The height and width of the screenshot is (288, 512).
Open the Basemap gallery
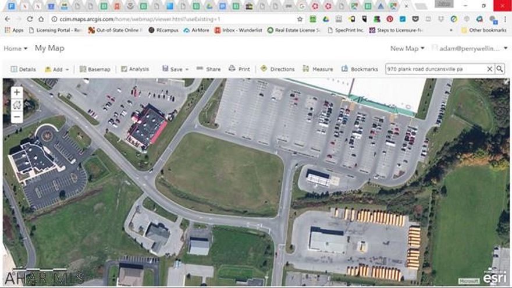click(95, 69)
